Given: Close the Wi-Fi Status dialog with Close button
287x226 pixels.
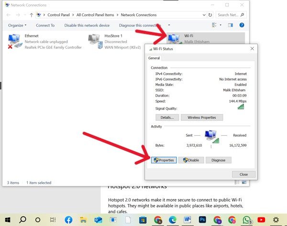Looking at the screenshot, I should point(243,174).
